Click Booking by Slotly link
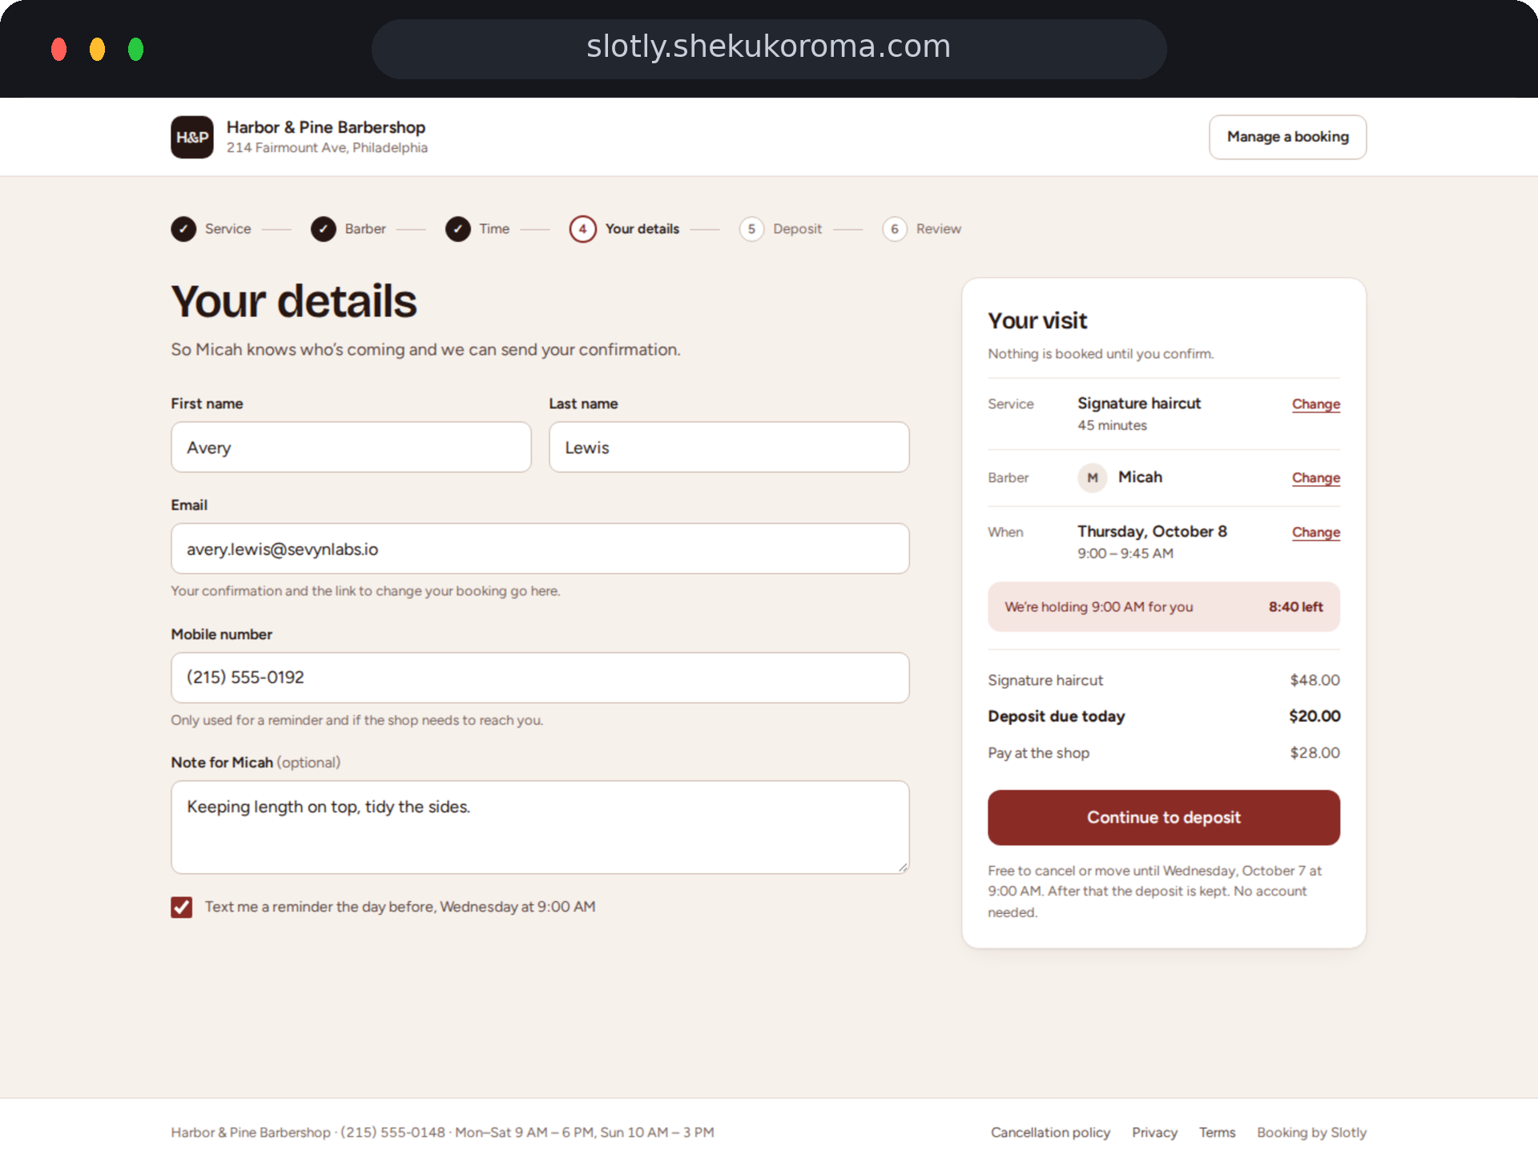Viewport: 1538px width, 1167px height. (x=1311, y=1133)
